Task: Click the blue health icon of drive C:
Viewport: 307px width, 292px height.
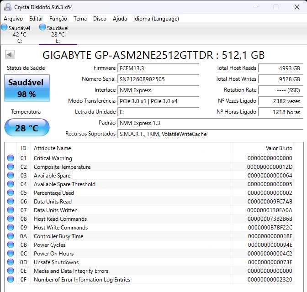Action: (4, 27)
